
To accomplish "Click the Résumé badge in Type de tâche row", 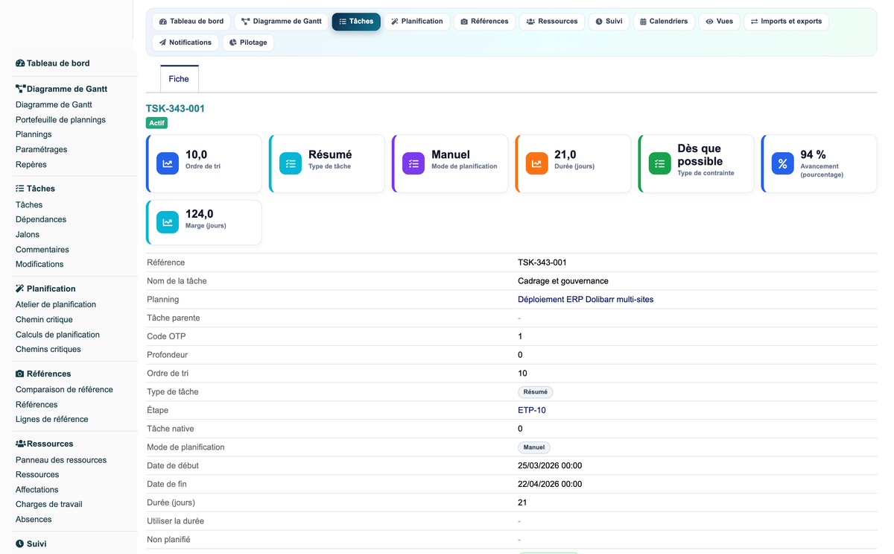I will (x=536, y=392).
